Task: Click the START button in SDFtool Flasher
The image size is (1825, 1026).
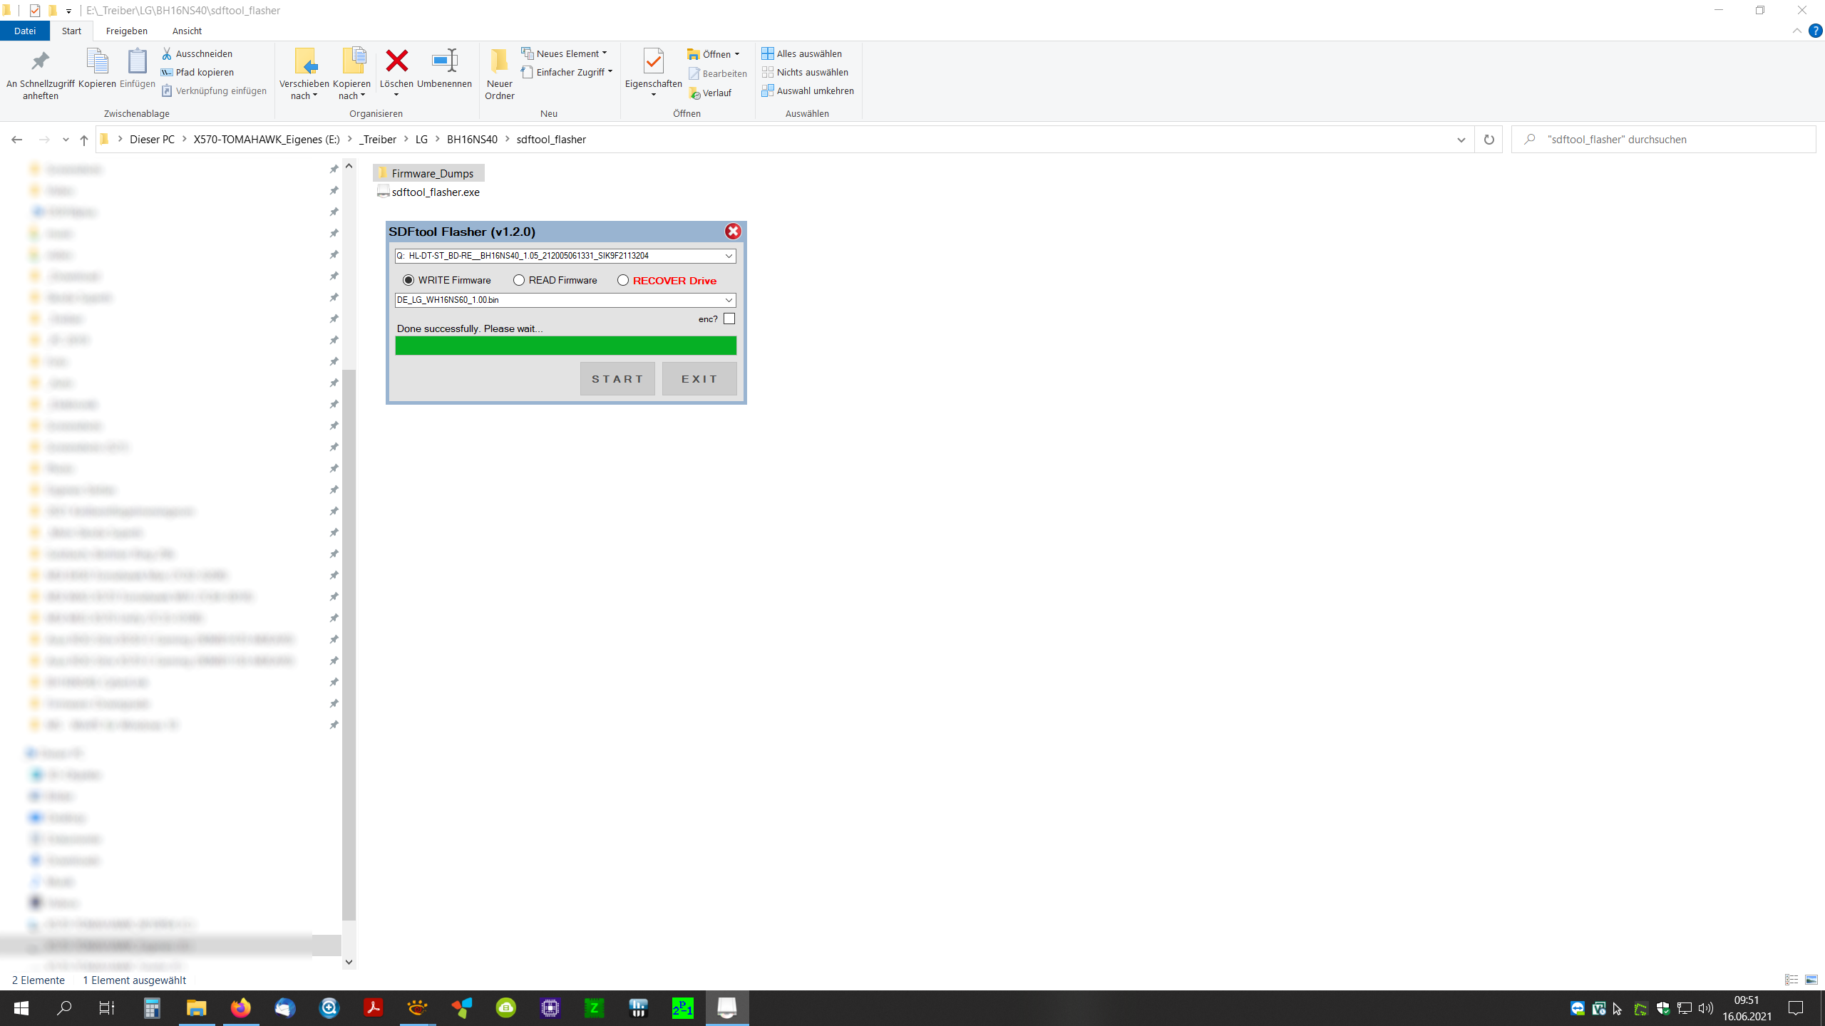Action: pos(617,379)
